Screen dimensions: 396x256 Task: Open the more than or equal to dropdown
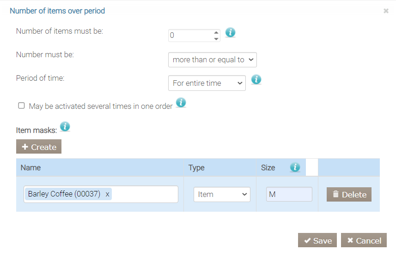click(212, 60)
